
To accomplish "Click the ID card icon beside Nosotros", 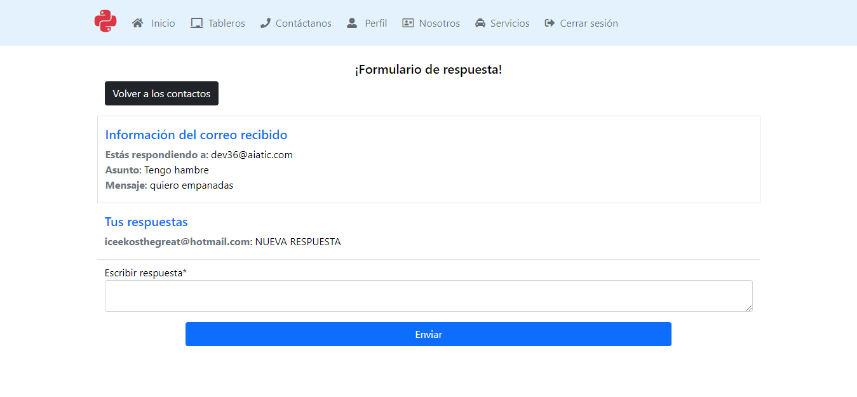I will click(408, 23).
